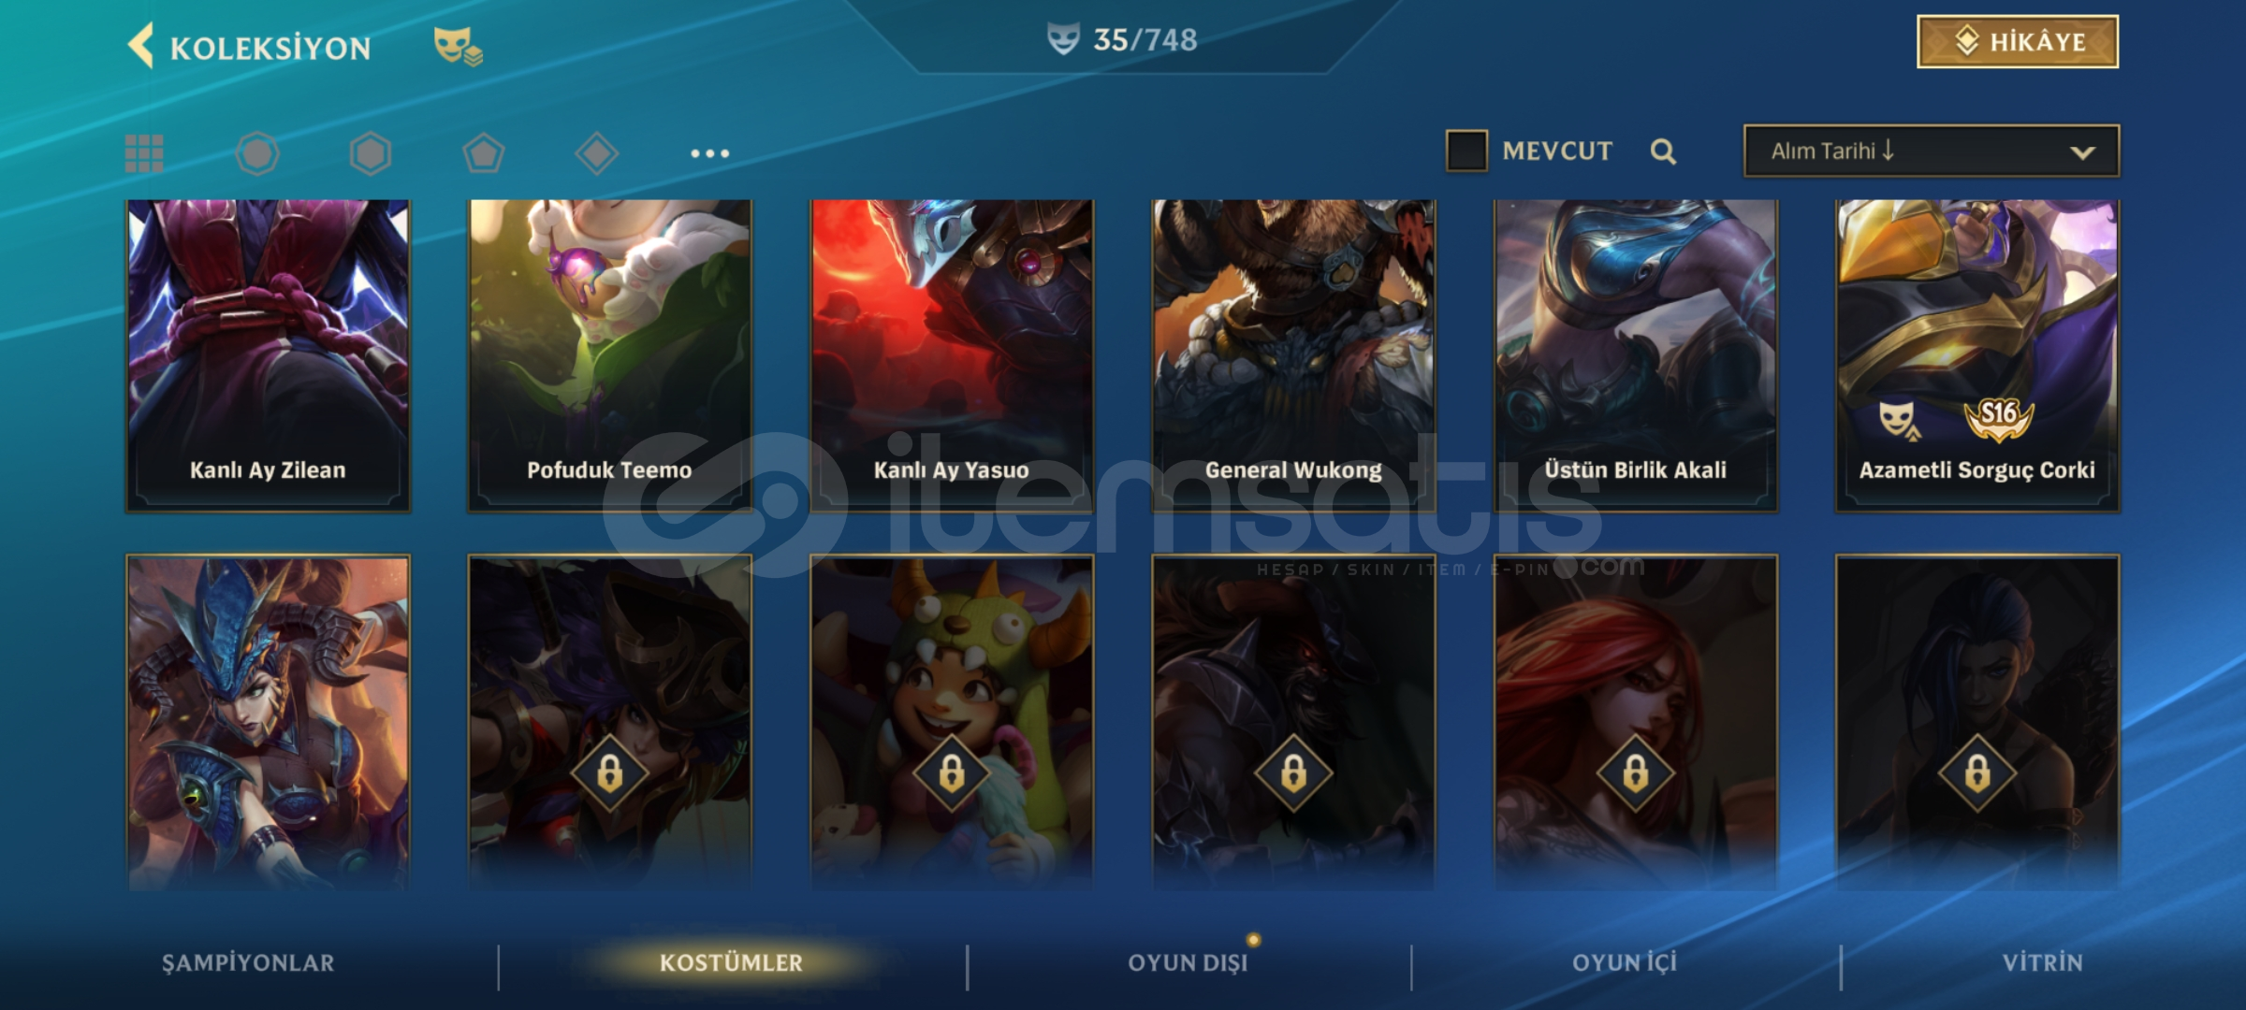Open the three-dots more filters icon
The width and height of the screenshot is (2246, 1010).
[x=710, y=153]
